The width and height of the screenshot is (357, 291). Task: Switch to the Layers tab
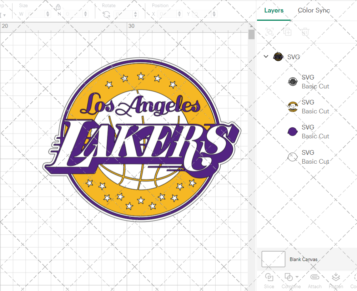coord(274,10)
